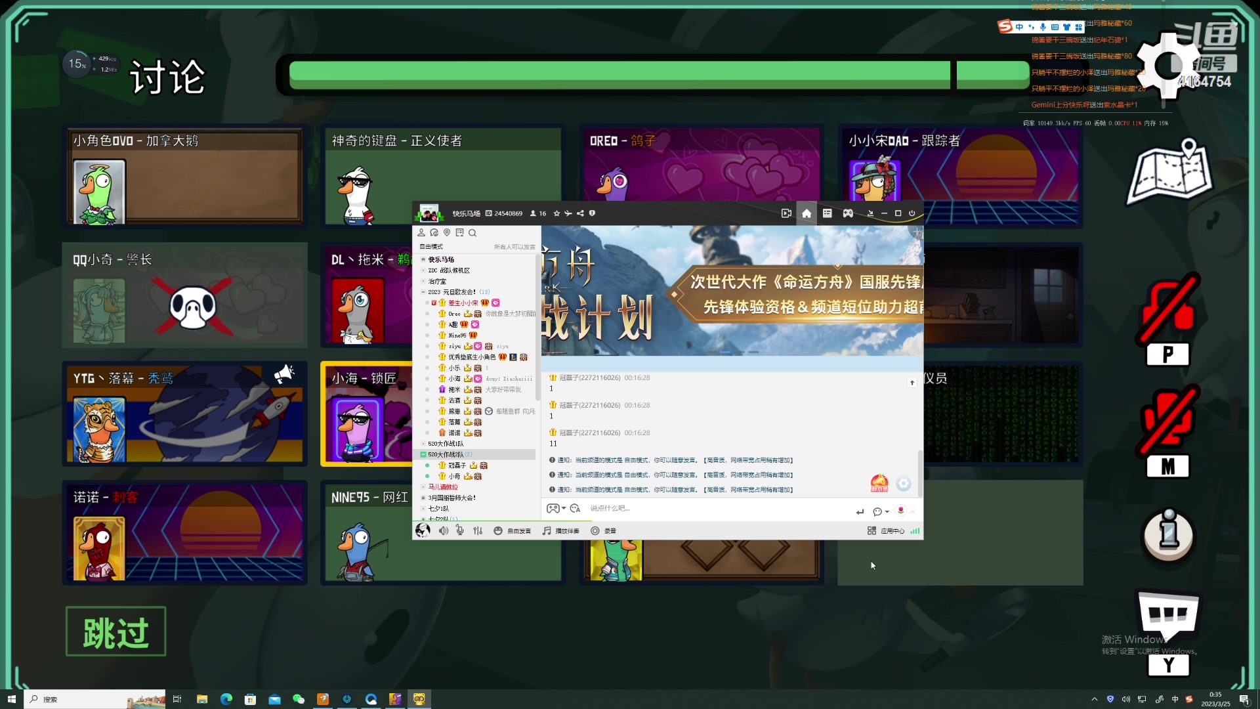Image resolution: width=1260 pixels, height=709 pixels.
Task: Open File Explorer from the taskbar
Action: (x=202, y=699)
